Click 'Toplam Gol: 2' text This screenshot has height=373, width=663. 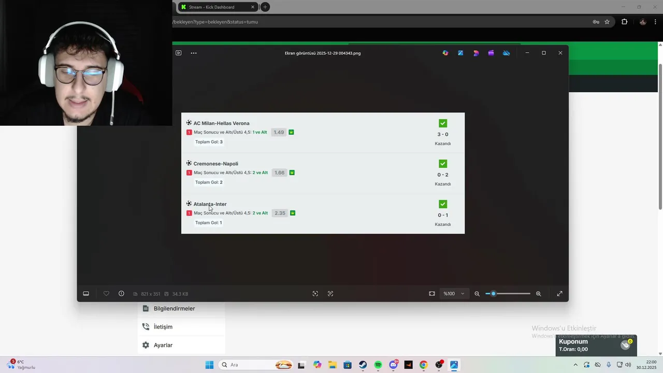point(209,182)
